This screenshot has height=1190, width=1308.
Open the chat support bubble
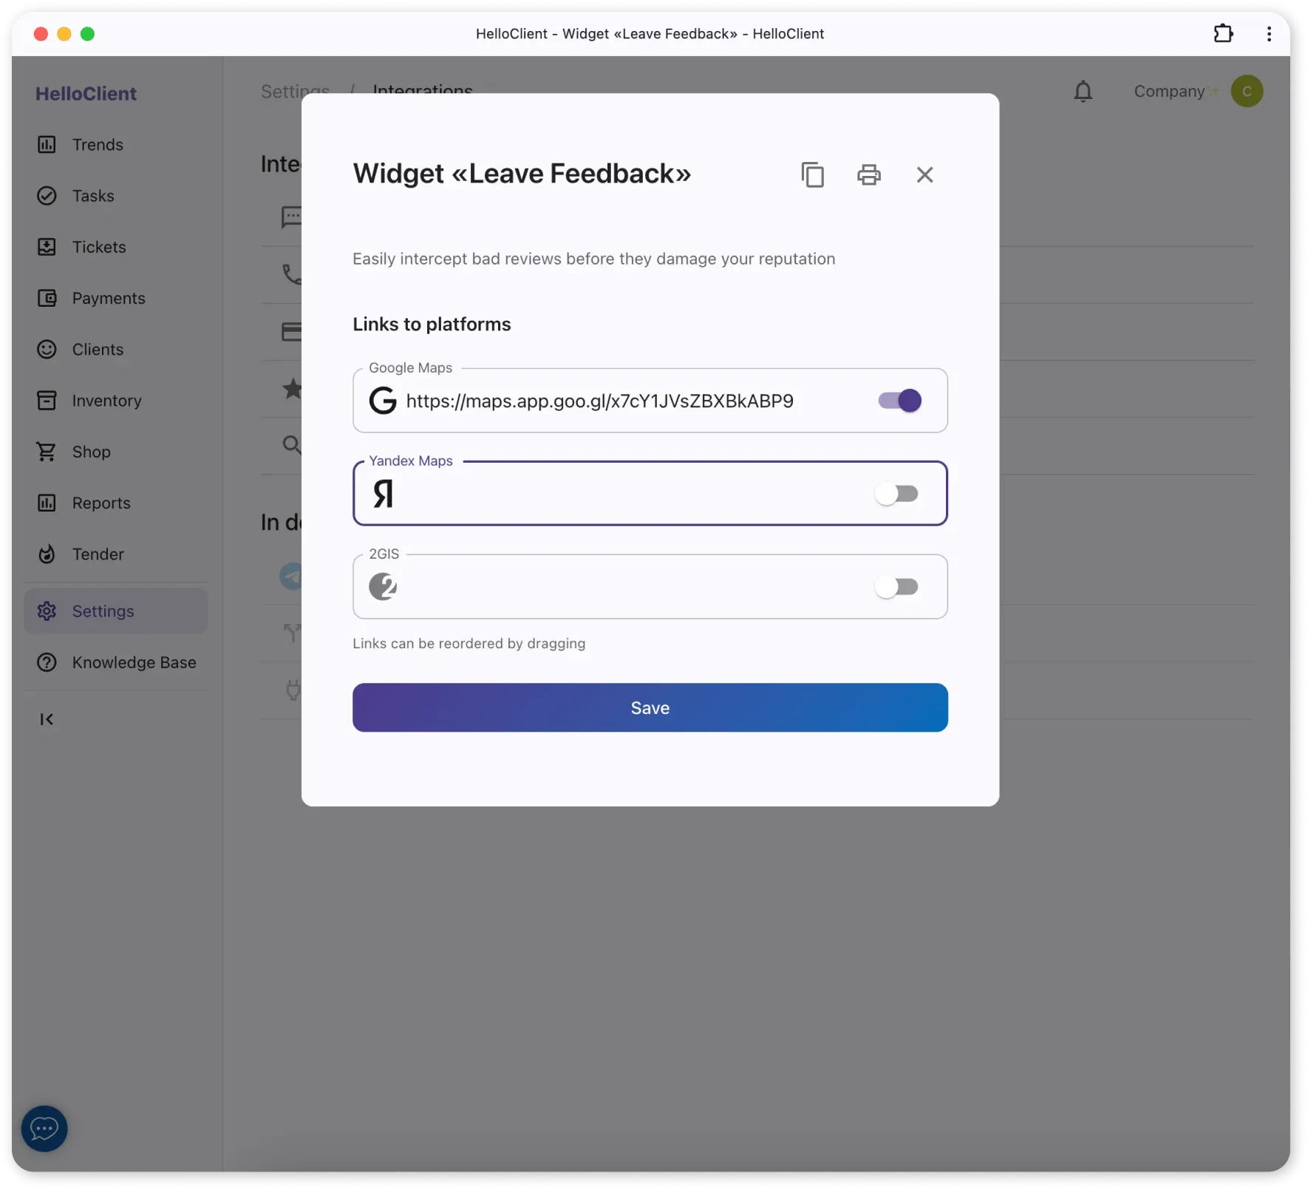tap(44, 1129)
